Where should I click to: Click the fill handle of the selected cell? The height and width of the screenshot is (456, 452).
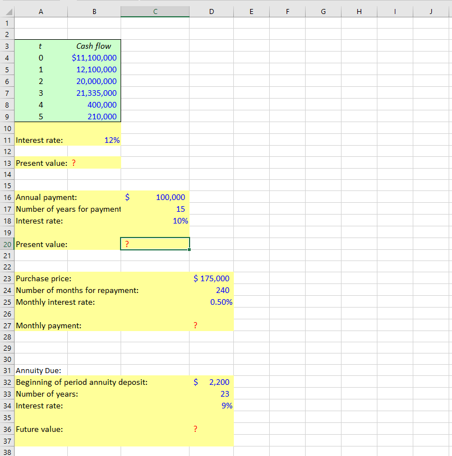[189, 249]
